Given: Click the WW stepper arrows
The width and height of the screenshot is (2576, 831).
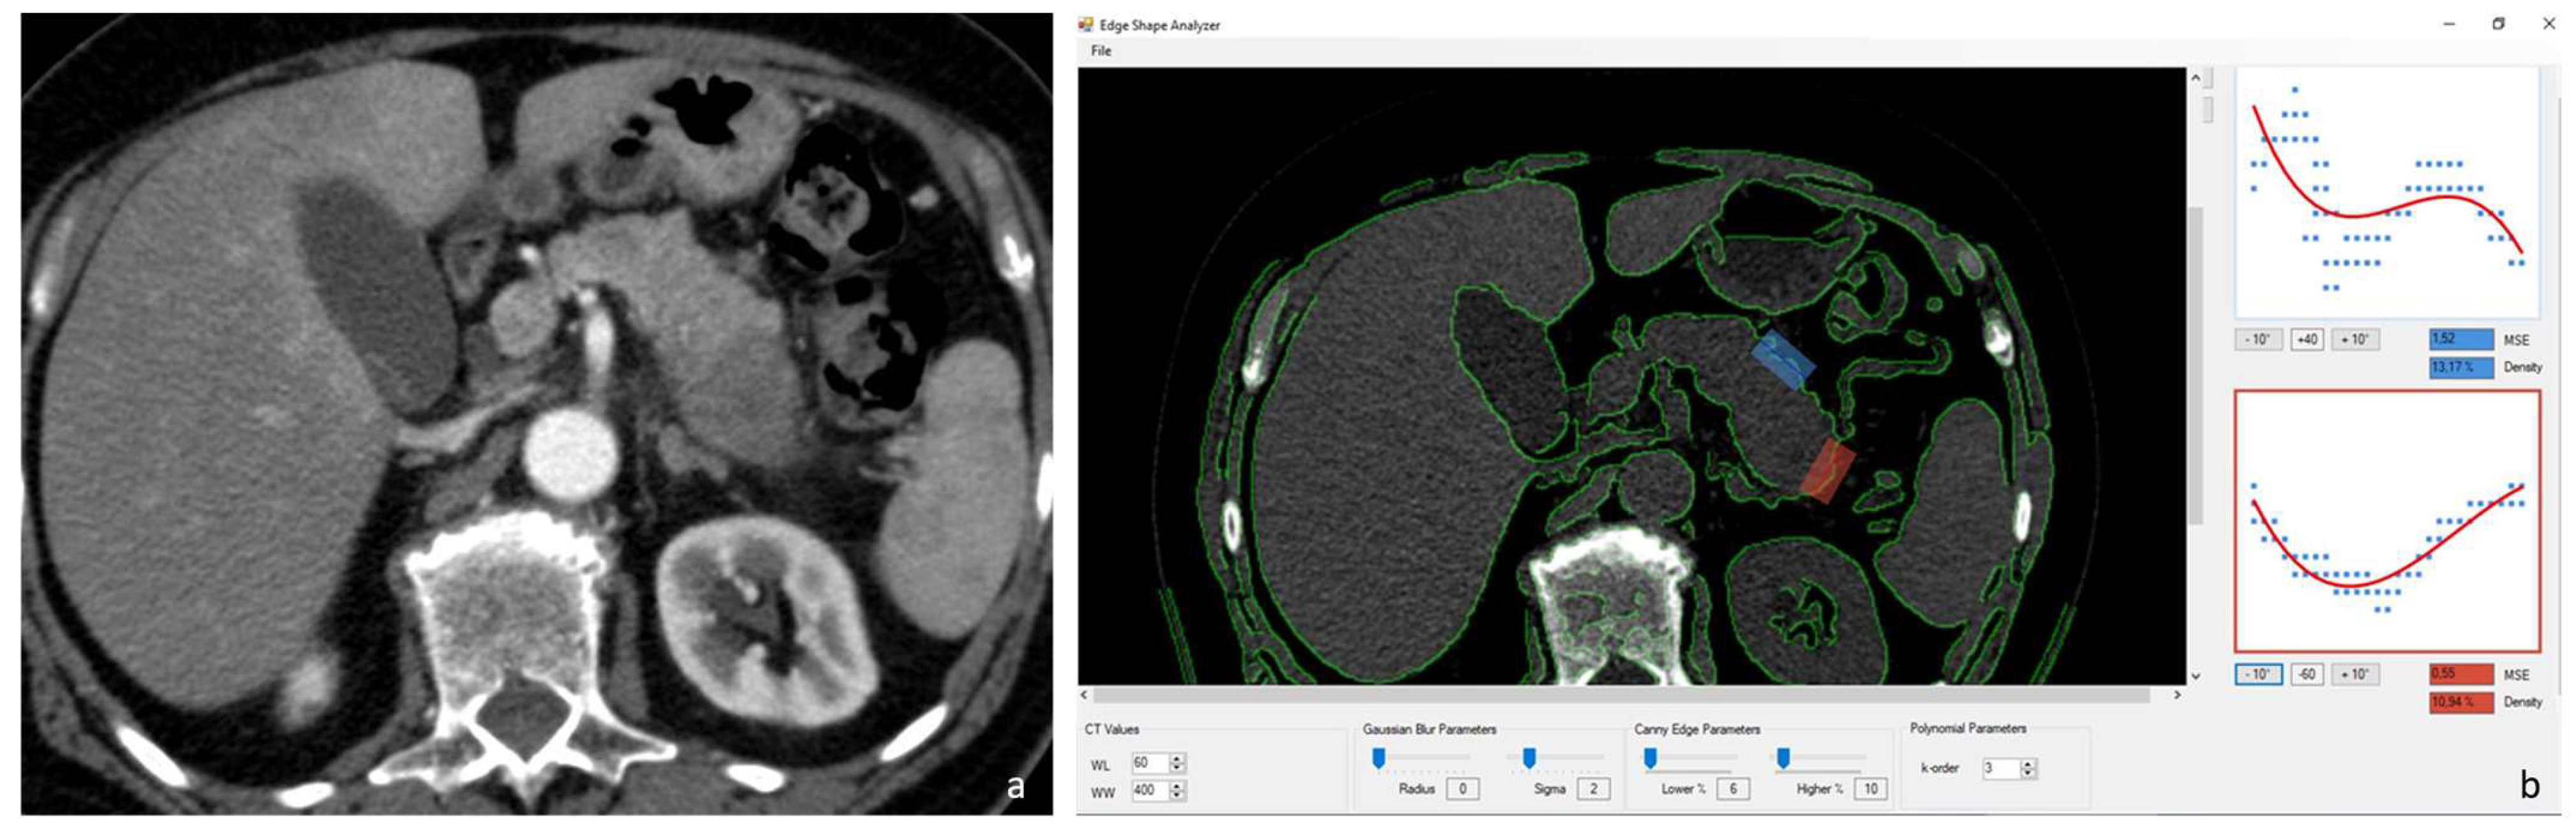Looking at the screenshot, I should 1177,791.
